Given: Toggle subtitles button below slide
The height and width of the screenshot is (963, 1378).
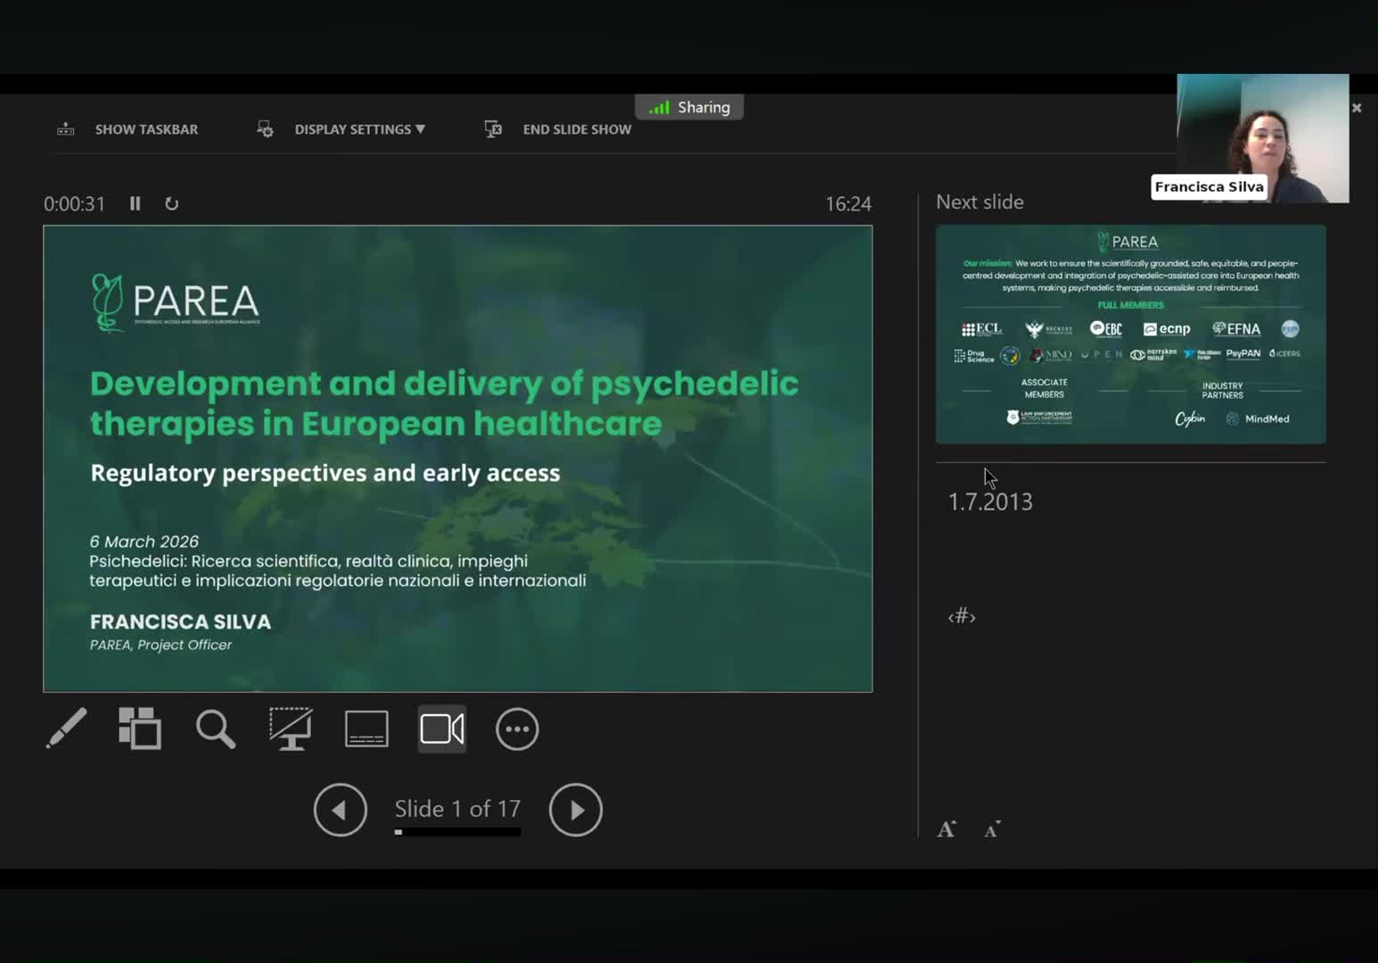Looking at the screenshot, I should click(x=366, y=728).
